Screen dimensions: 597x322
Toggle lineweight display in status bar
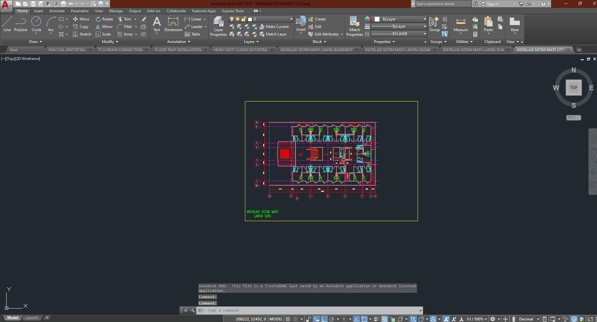(377, 319)
